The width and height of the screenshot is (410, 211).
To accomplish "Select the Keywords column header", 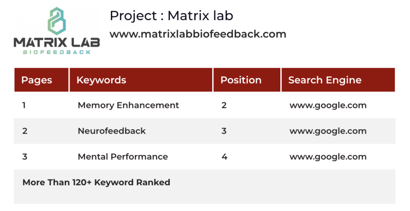I will (x=101, y=80).
